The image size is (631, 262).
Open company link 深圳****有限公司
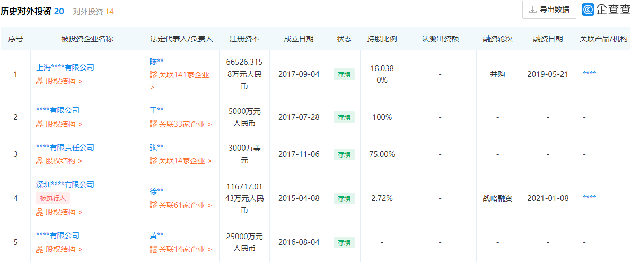tap(65, 185)
